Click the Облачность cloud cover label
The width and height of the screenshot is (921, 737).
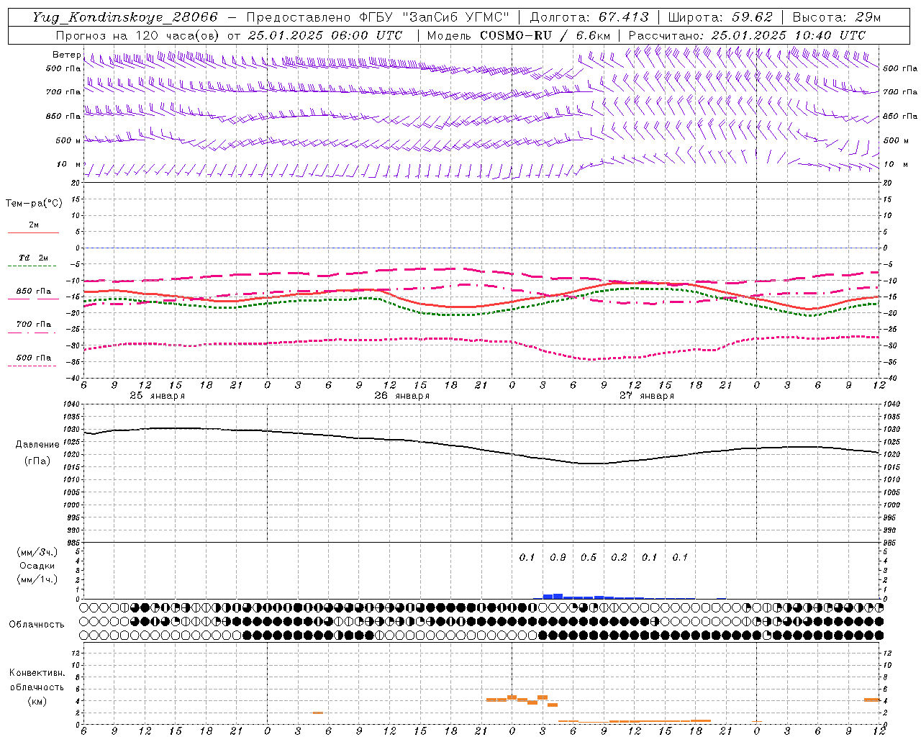37,625
